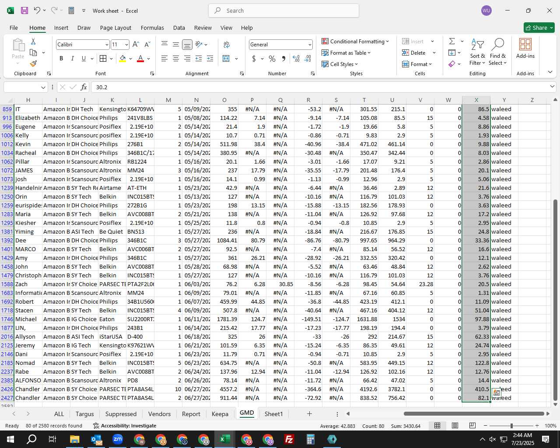This screenshot has width=560, height=448.
Task: Click the Copy icon in Clipboard group
Action: 33,52
